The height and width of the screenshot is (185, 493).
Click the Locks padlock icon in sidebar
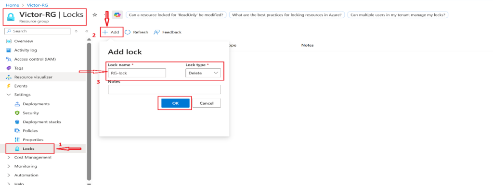(18, 148)
